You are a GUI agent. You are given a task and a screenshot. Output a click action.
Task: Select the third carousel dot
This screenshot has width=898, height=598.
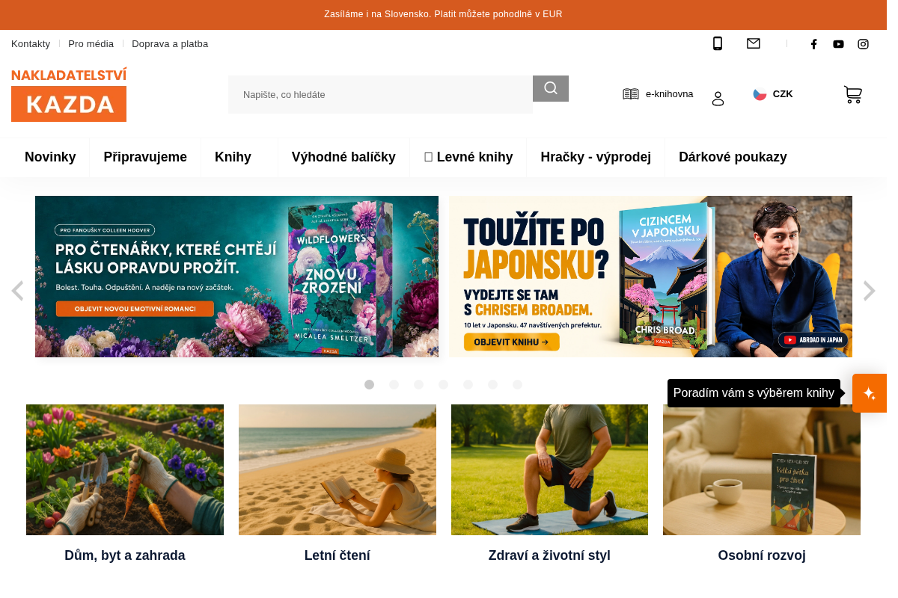pyautogui.click(x=418, y=384)
